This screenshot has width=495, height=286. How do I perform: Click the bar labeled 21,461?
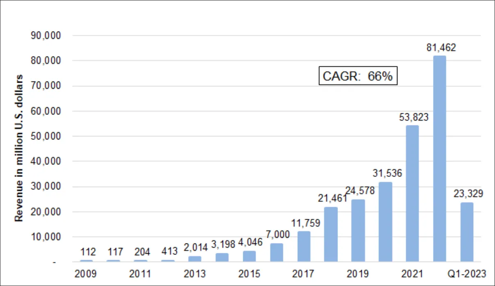[x=331, y=234]
